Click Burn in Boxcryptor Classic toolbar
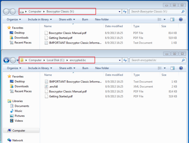The width and height of the screenshot is (189, 143). tap(85, 19)
